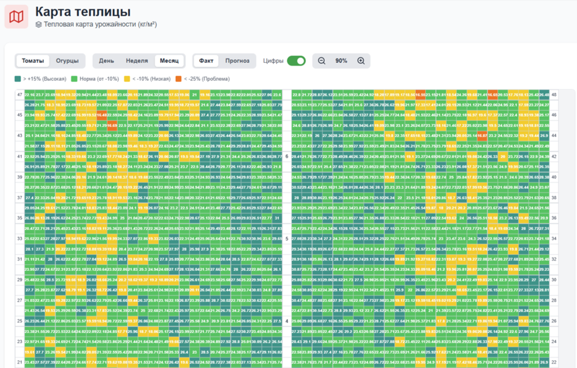The height and width of the screenshot is (368, 577).
Task: Select the День period
Action: [106, 61]
